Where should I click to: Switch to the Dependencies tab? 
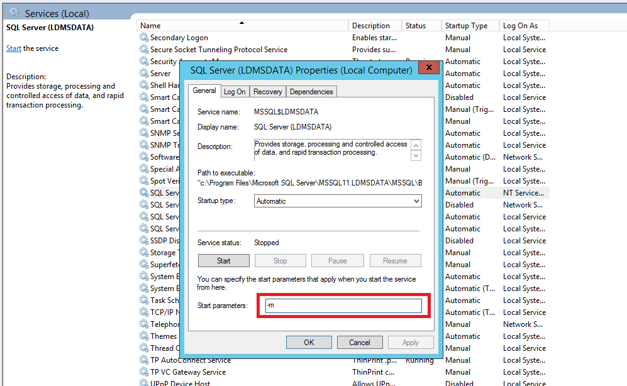311,92
